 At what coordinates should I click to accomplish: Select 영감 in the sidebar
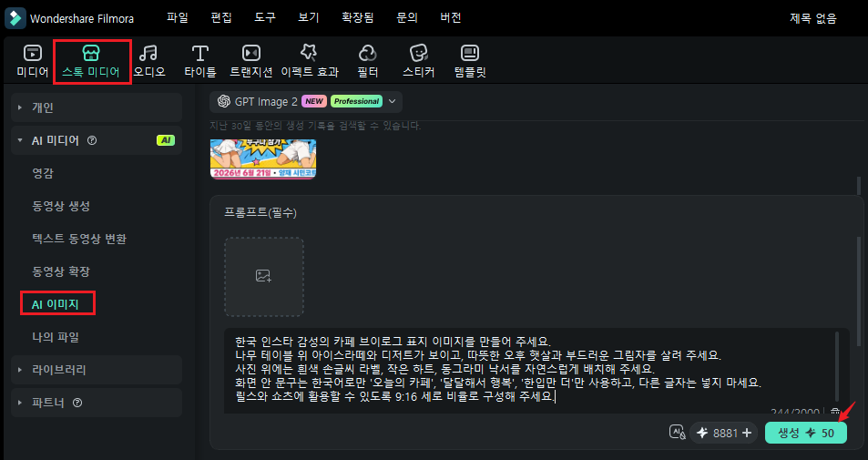click(x=43, y=173)
